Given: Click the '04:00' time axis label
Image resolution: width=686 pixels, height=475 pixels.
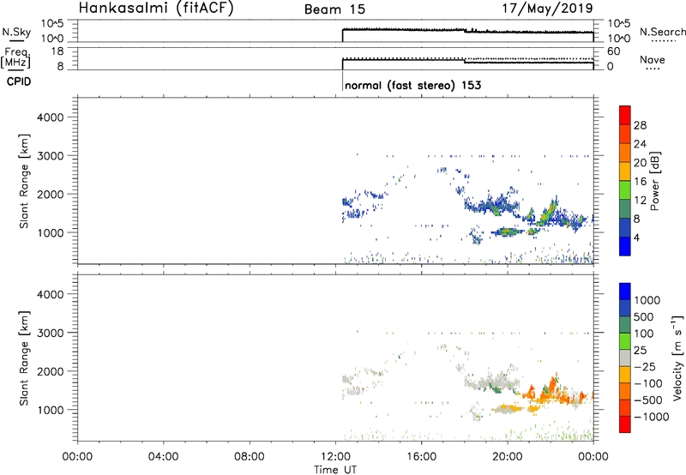Looking at the screenshot, I should coord(163,456).
